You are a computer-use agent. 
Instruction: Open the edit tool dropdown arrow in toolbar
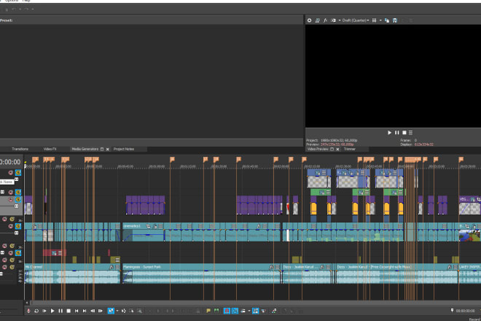coord(117,311)
